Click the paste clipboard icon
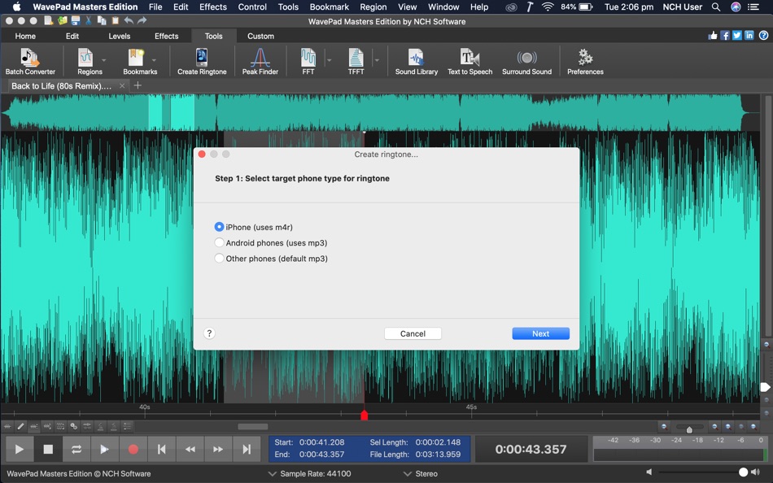Image resolution: width=773 pixels, height=483 pixels. pyautogui.click(x=115, y=20)
